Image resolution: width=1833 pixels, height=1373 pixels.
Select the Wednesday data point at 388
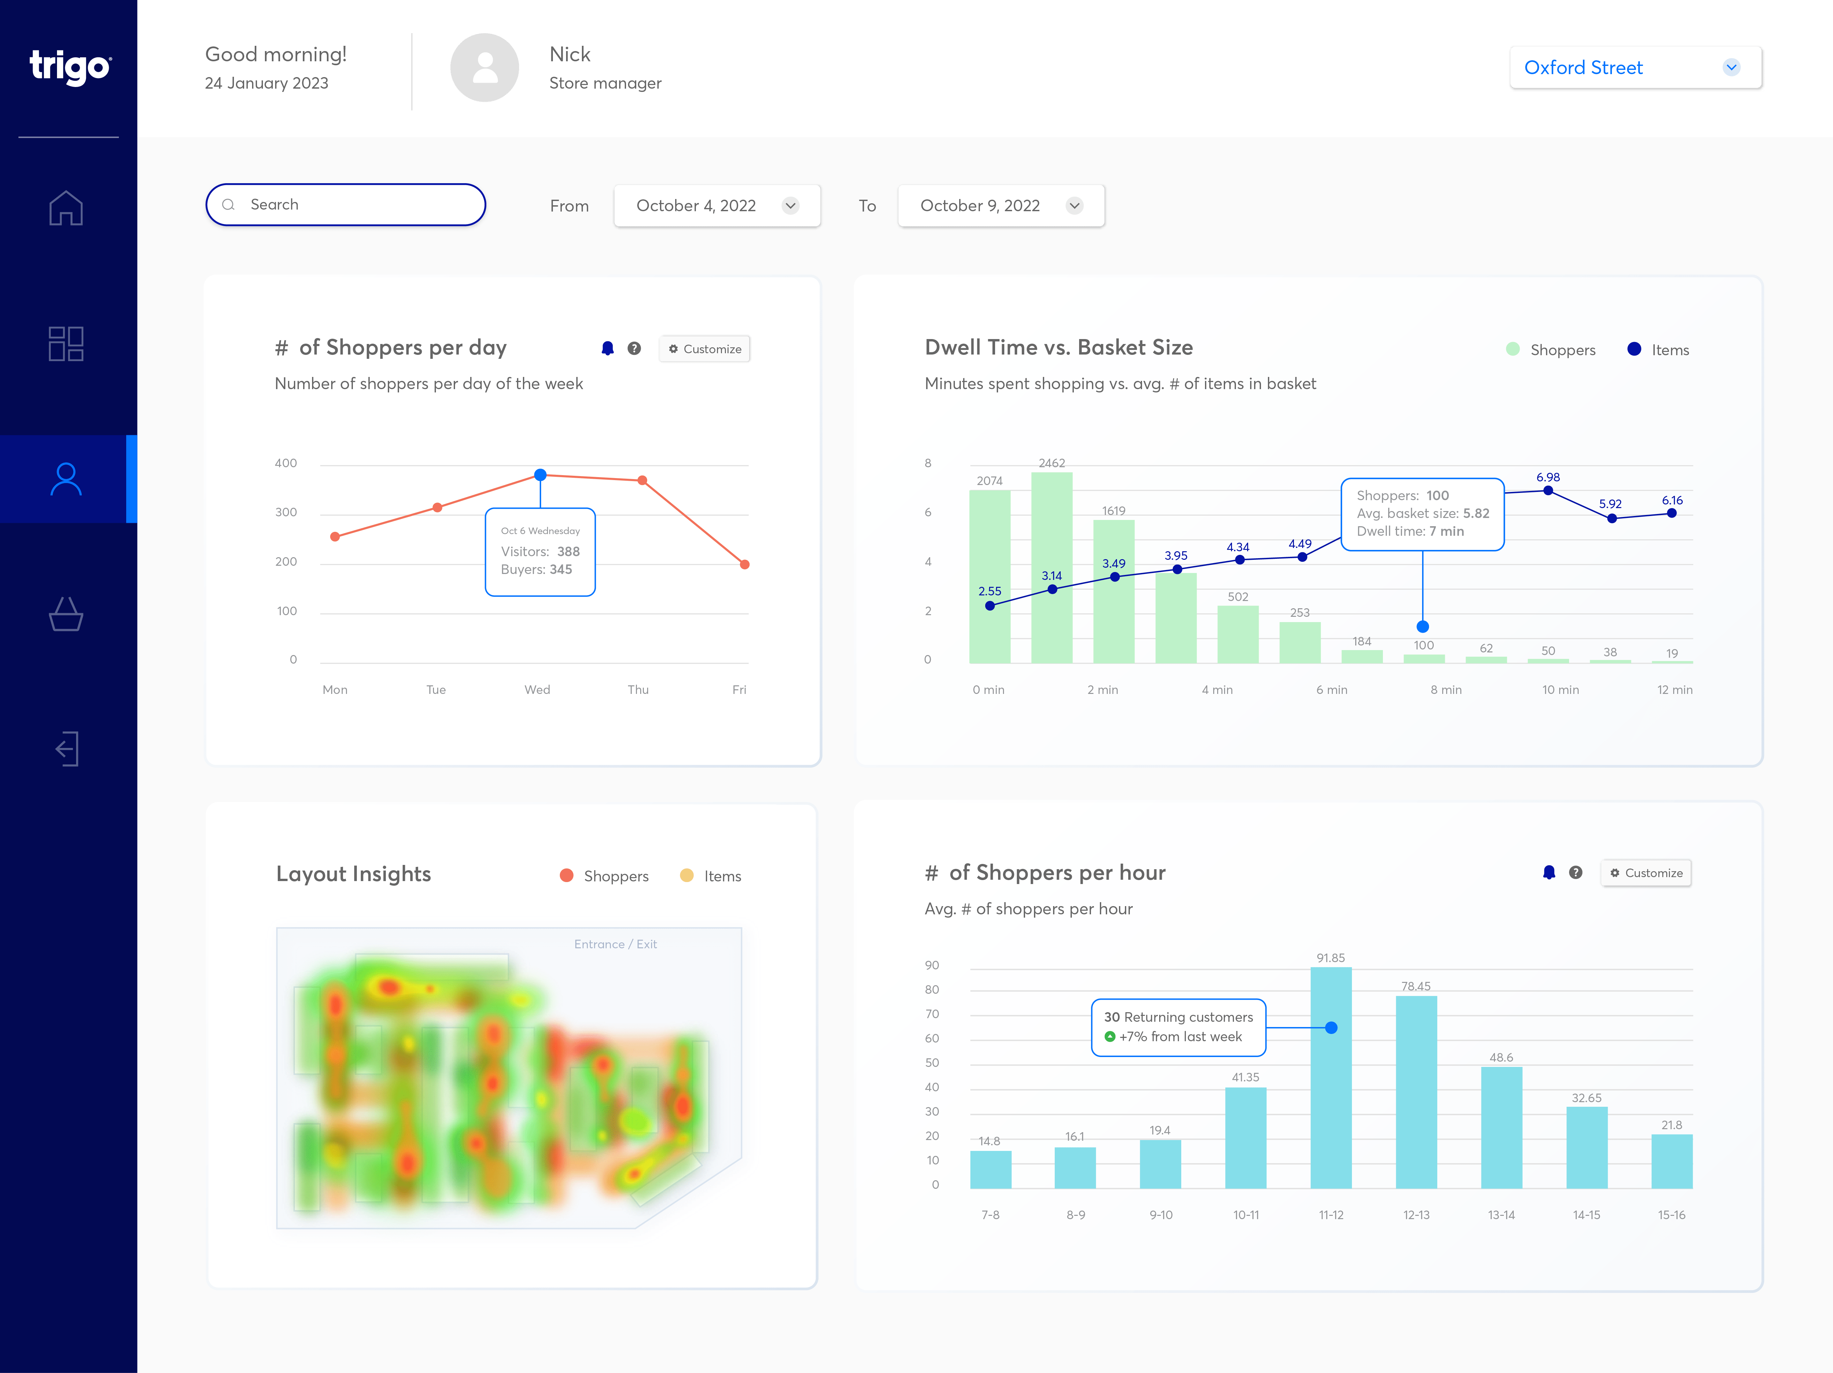point(540,475)
